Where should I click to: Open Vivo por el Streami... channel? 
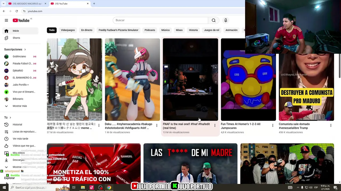20,92
